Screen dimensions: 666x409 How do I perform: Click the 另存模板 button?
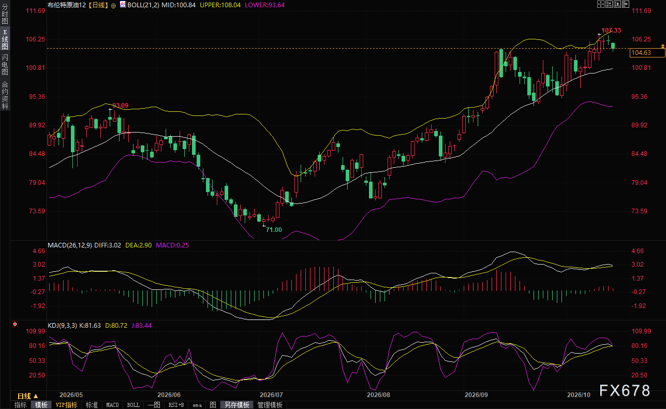pos(237,405)
